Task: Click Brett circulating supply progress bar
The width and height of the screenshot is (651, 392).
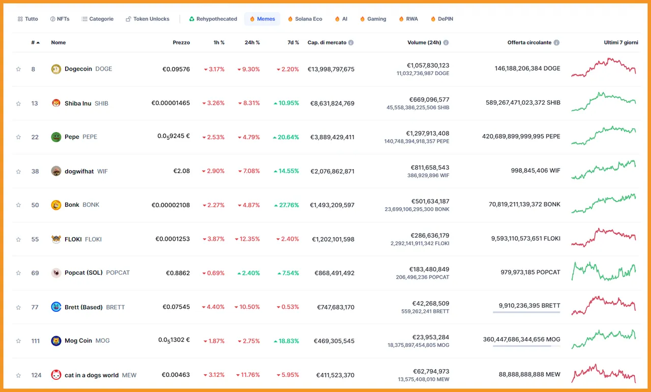Action: click(526, 312)
